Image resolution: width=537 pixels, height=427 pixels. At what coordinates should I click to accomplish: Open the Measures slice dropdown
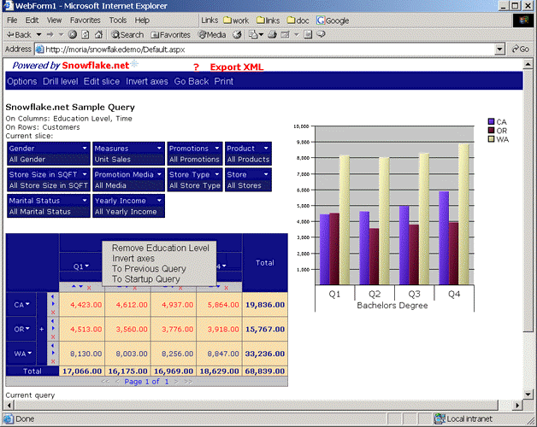[159, 148]
